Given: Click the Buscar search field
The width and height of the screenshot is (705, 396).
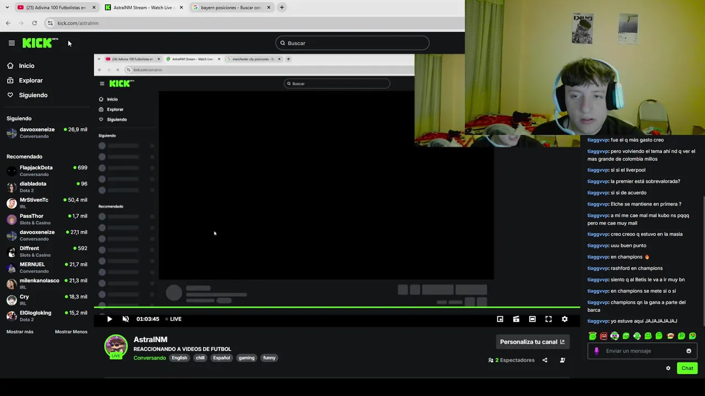Looking at the screenshot, I should 352,43.
